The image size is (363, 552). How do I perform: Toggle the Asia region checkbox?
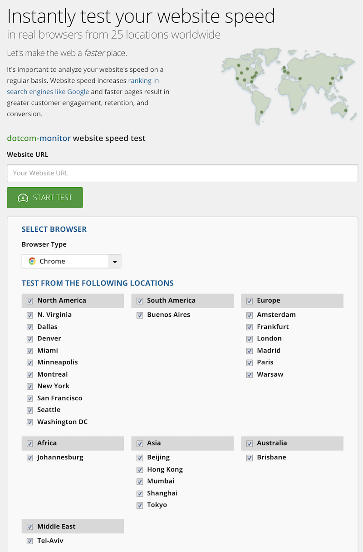(140, 443)
